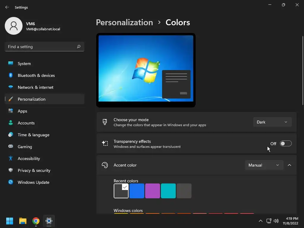Turn on Transparency effects toggle

coord(286,143)
